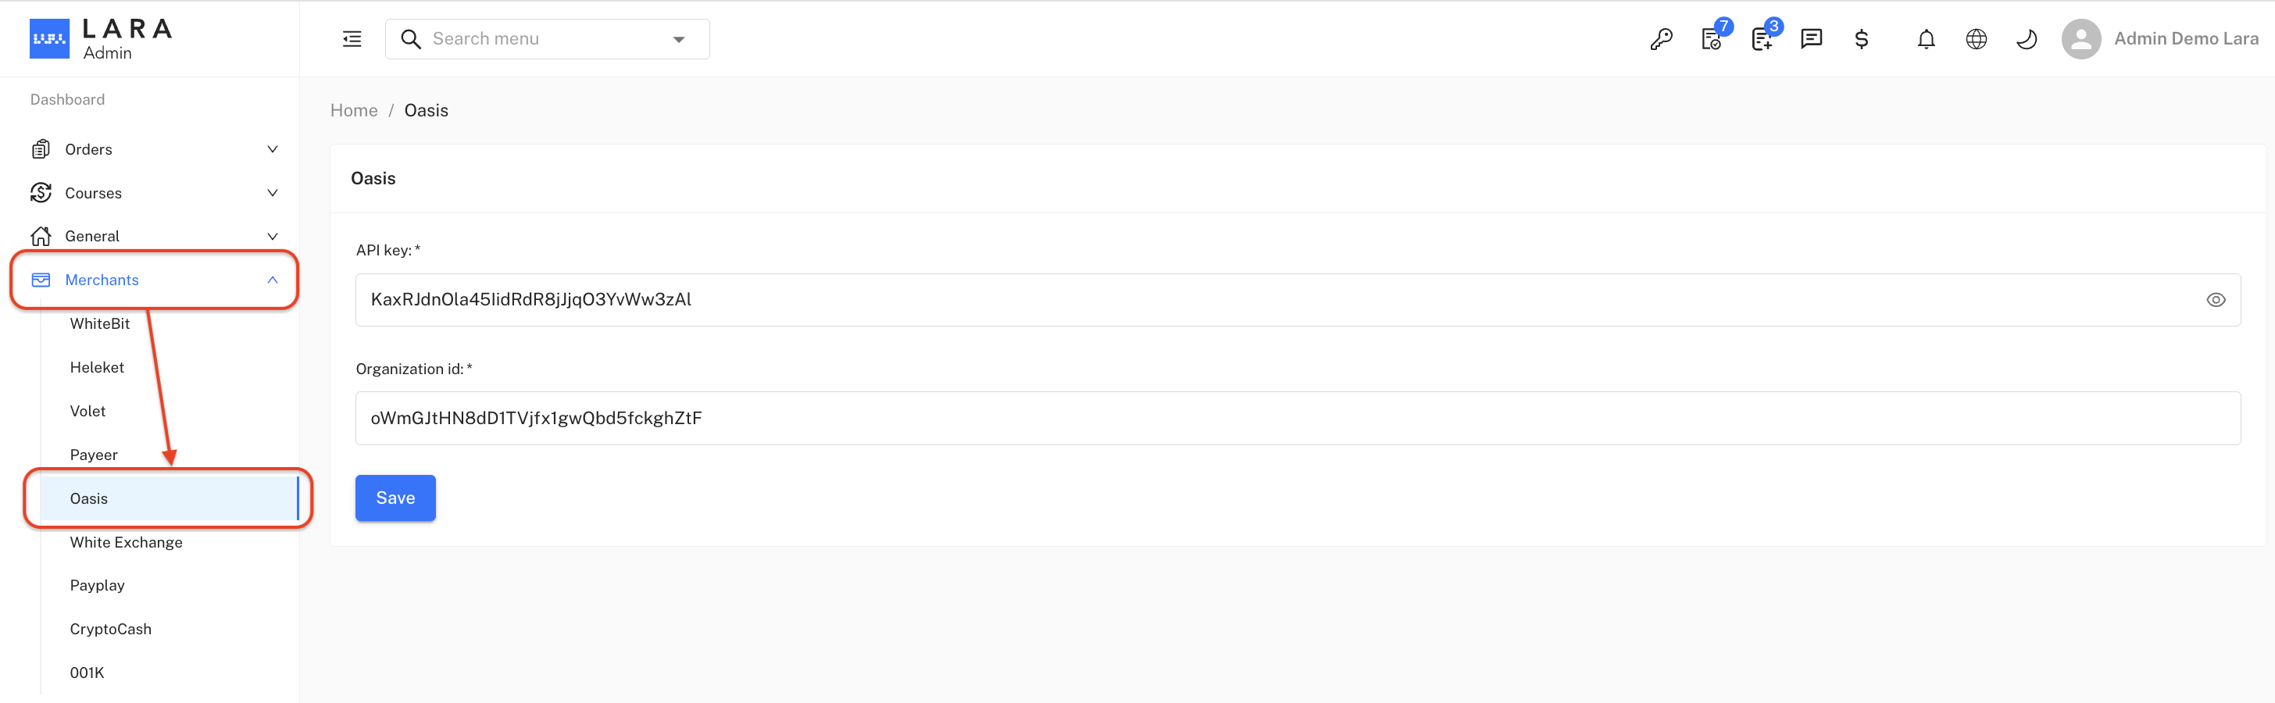The width and height of the screenshot is (2275, 703).
Task: Open the globe language selector
Action: pos(1977,39)
